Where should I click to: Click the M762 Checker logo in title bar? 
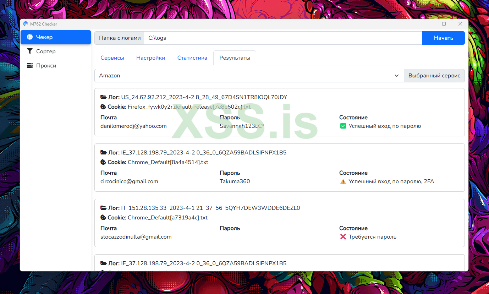pyautogui.click(x=26, y=24)
